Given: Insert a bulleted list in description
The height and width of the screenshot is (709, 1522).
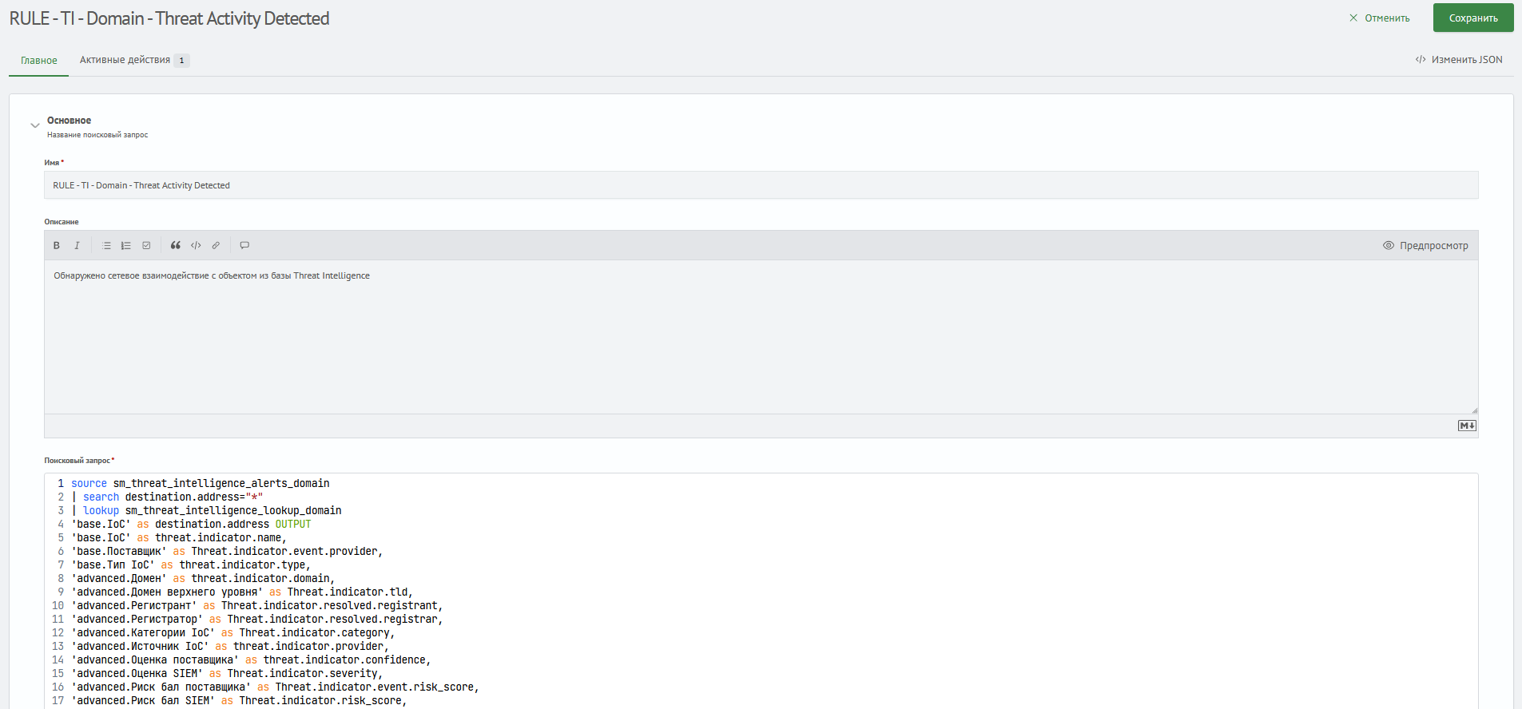Looking at the screenshot, I should point(106,245).
